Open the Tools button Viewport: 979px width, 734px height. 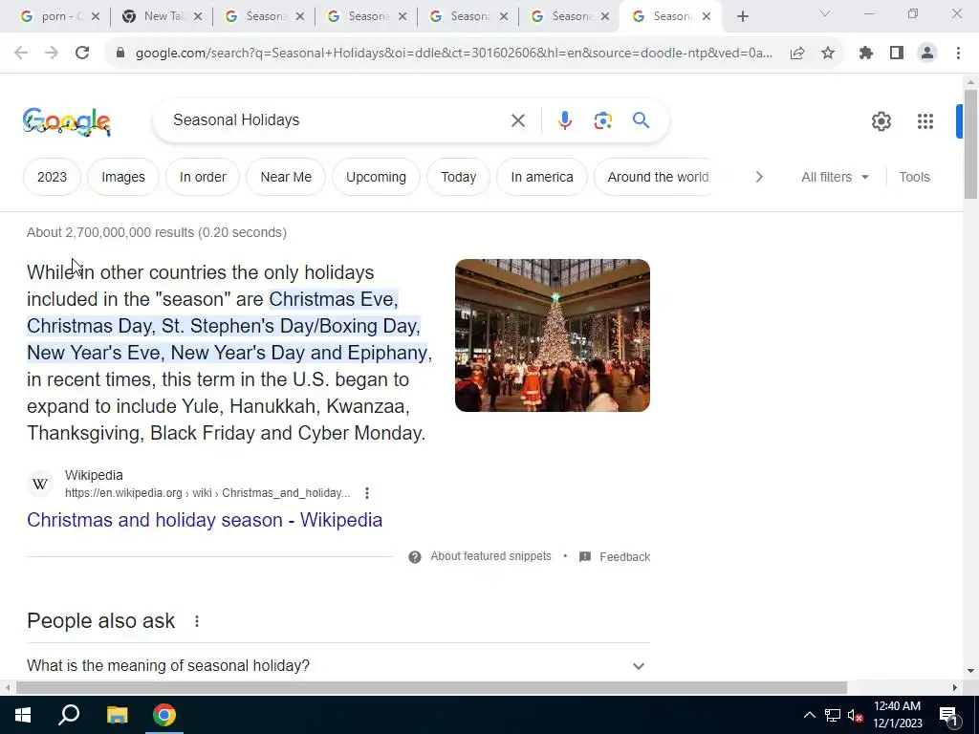914,177
